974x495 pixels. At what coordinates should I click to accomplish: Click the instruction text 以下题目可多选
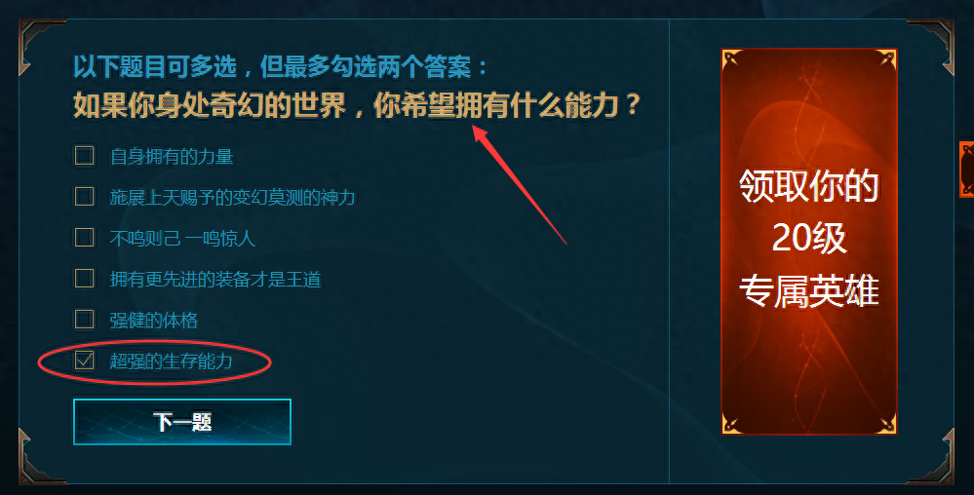point(155,66)
